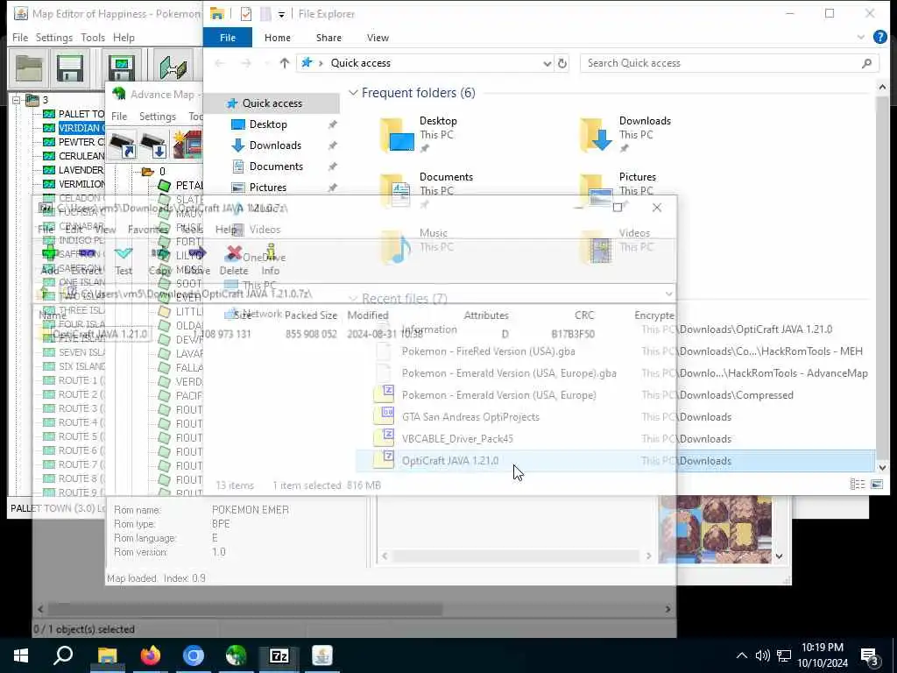Click the open folder icon in Map Editor toolbar

click(x=29, y=68)
